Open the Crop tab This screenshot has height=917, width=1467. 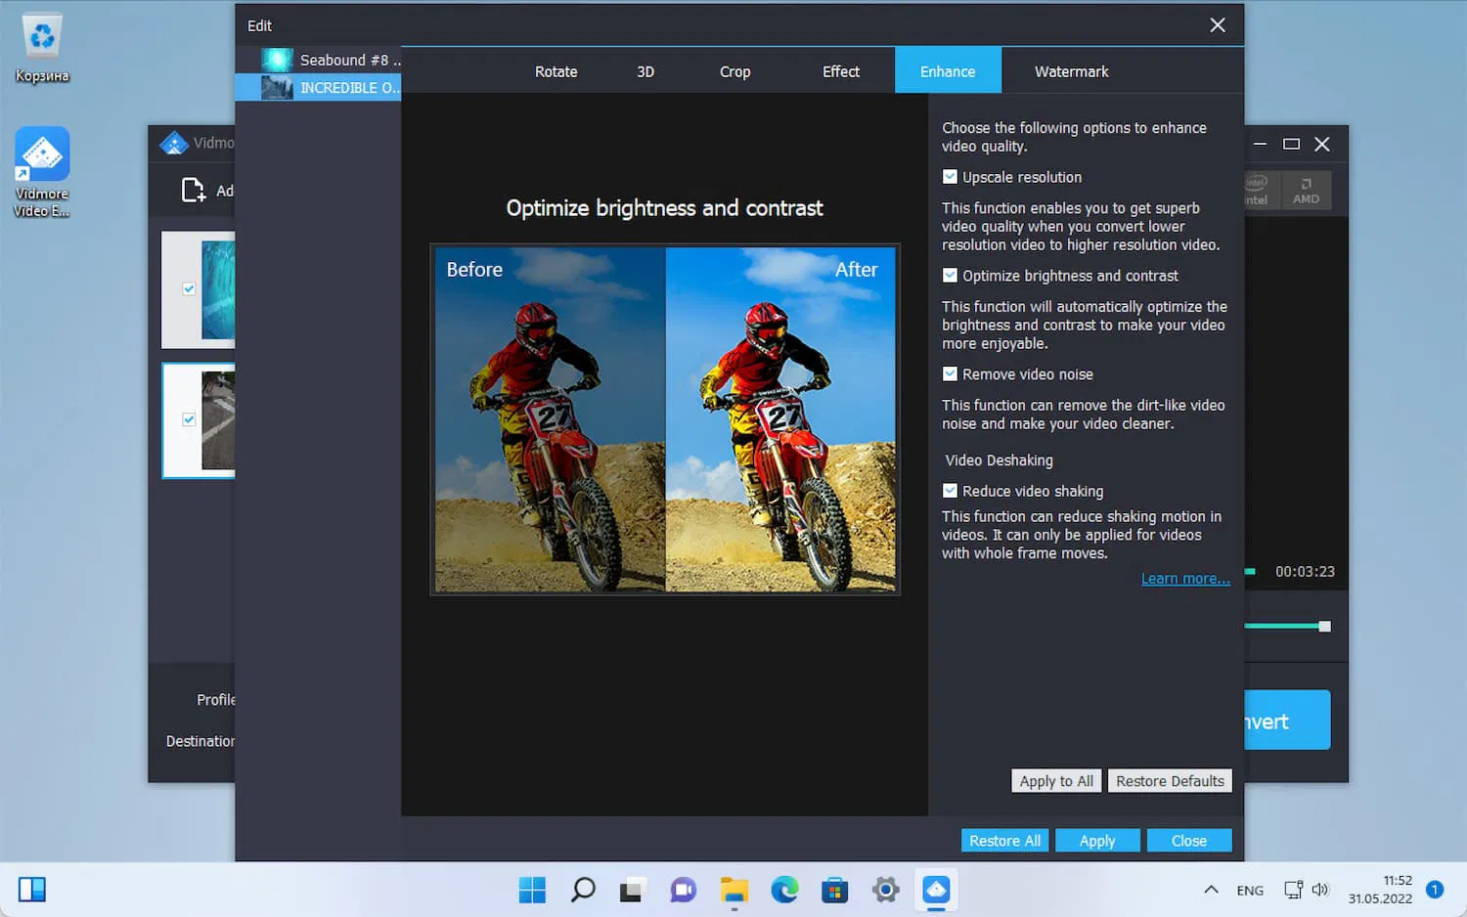tap(734, 71)
